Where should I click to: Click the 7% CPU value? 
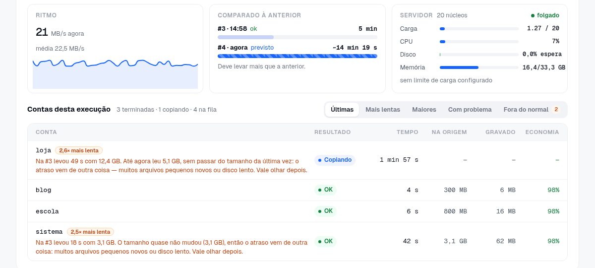[555, 42]
